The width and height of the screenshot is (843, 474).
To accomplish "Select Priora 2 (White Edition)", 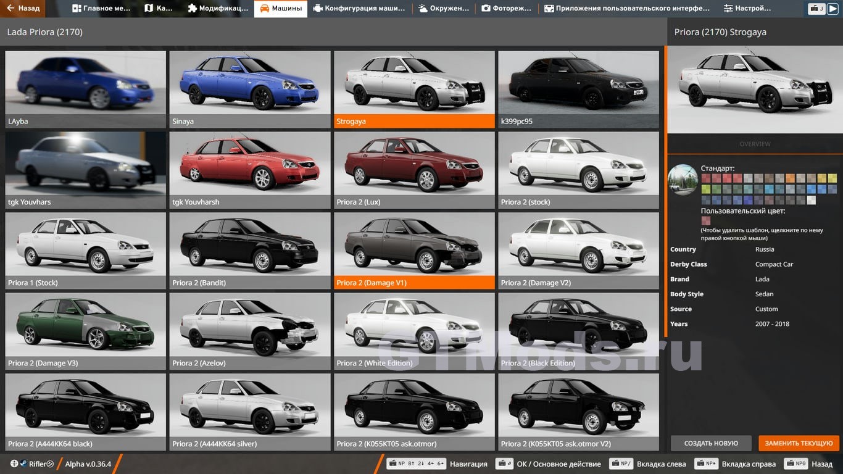I will 414,331.
